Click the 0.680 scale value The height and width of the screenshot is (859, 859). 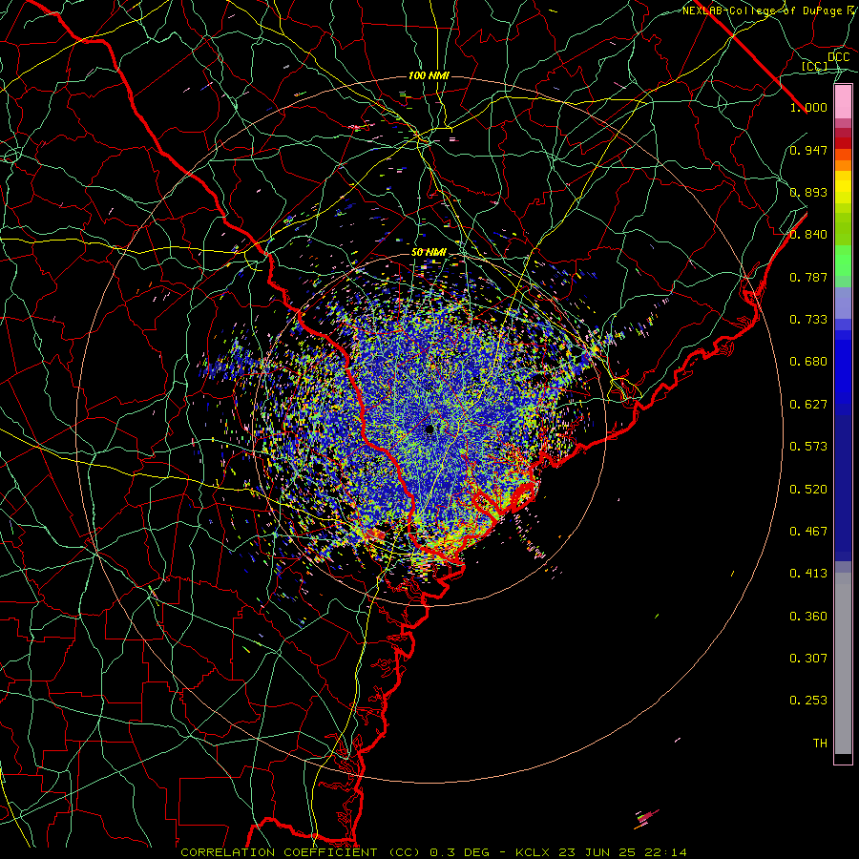click(x=808, y=362)
